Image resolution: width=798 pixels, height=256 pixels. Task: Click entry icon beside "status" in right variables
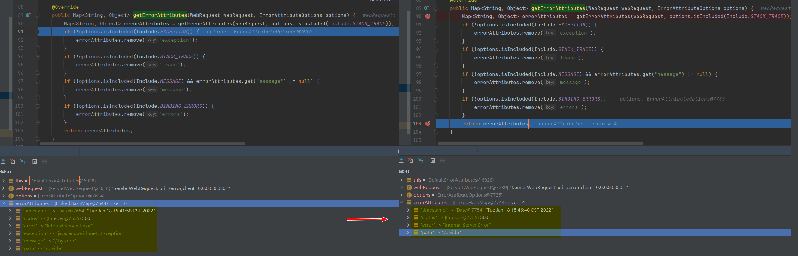[x=416, y=217]
